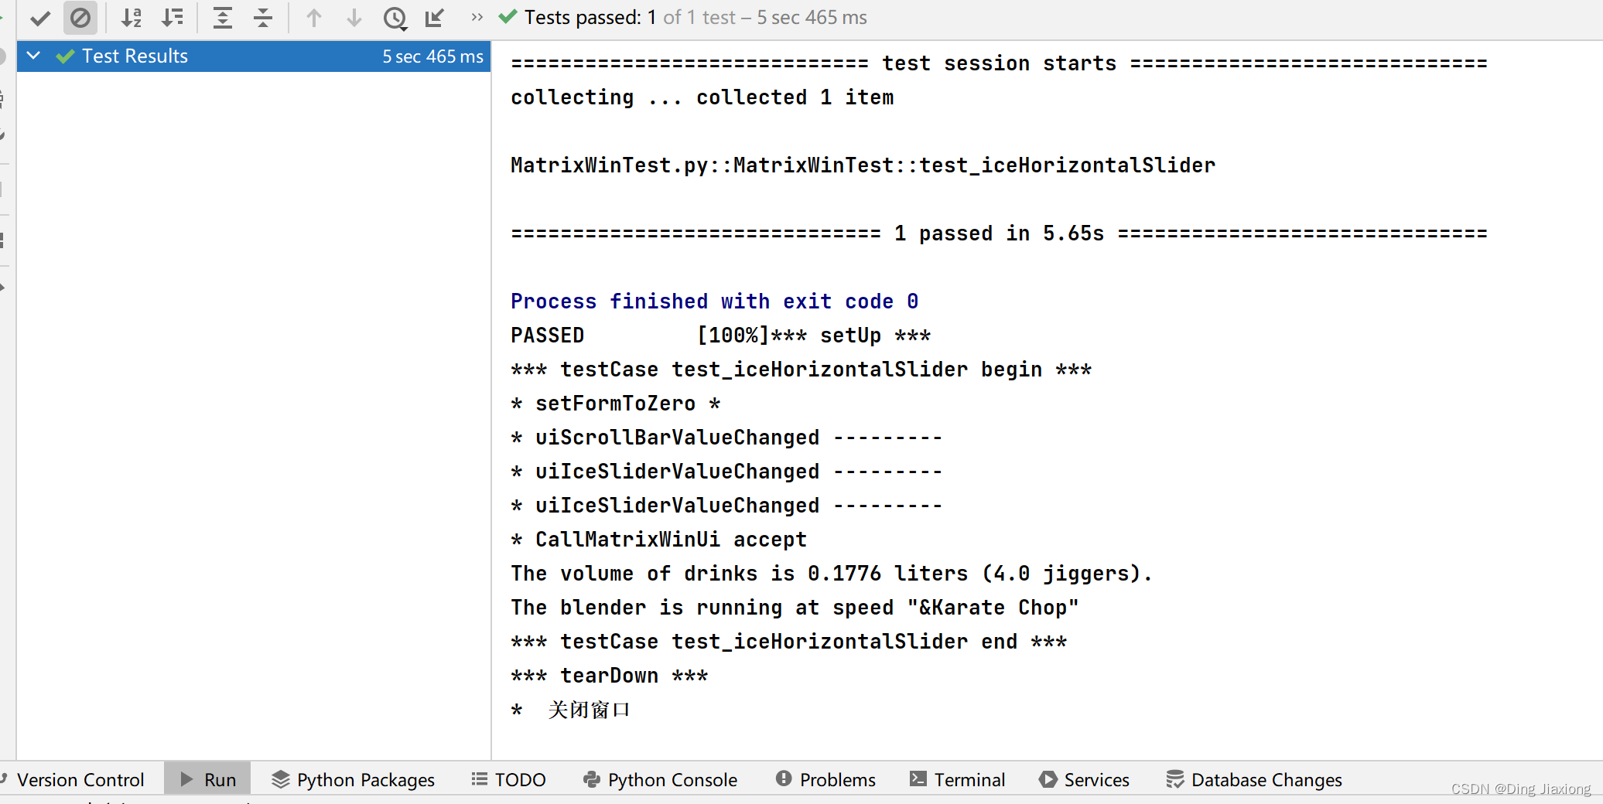This screenshot has height=804, width=1603.
Task: Click the 'uiScrollBarValueChanged' output line
Action: [x=726, y=438]
